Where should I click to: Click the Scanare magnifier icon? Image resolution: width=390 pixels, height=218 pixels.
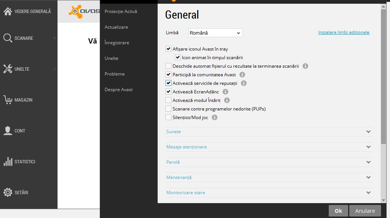[x=8, y=38]
